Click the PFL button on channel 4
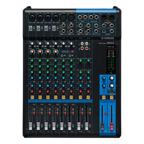 click(57, 126)
